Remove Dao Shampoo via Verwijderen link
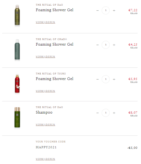The image size is (141, 164). tap(45, 125)
